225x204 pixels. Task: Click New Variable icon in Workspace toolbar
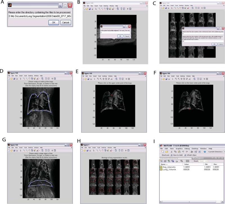[161, 161]
